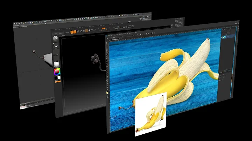Select the Move tool in Photoshop toolbar
Viewport: 252px width, 141px height.
106,43
